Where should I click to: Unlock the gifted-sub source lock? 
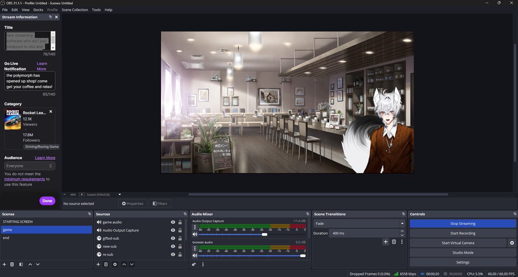[x=180, y=238]
